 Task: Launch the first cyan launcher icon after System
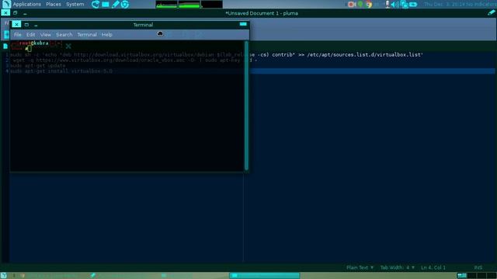point(95,5)
